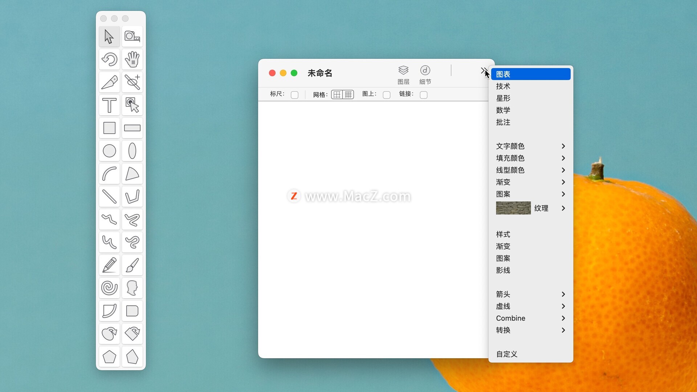Pick the zigzag thick outline tool
697x392 pixels.
click(132, 219)
